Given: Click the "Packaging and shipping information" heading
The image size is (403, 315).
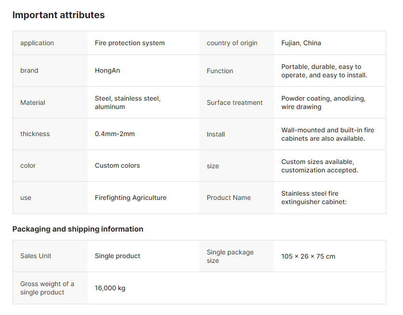Looking at the screenshot, I should (78, 229).
